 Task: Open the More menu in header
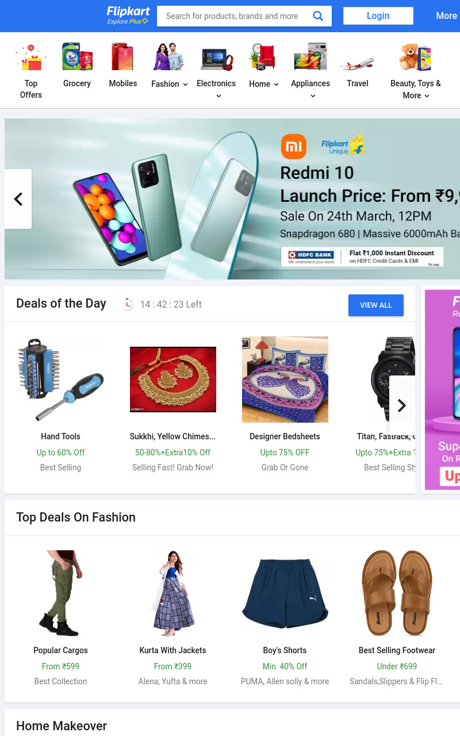446,16
